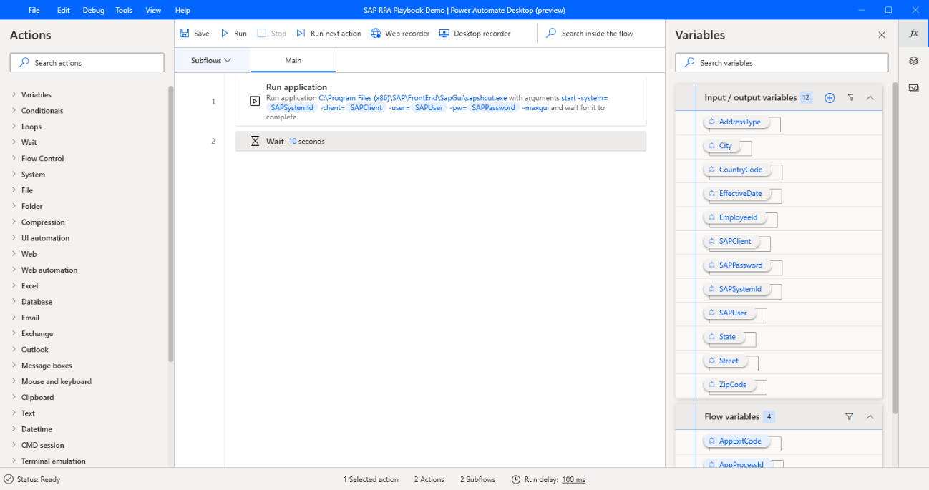Open the File menu
The image size is (929, 490).
[34, 10]
